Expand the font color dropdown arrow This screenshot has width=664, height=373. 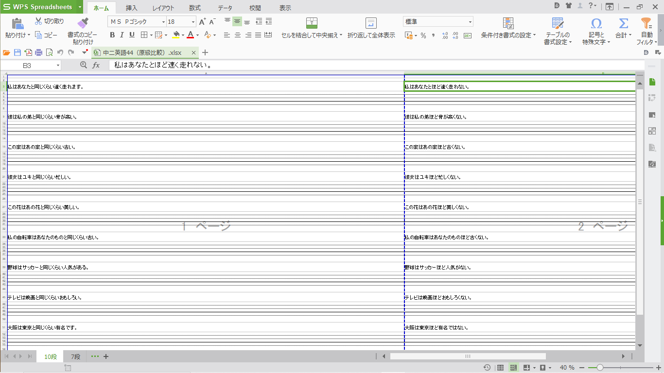(197, 35)
